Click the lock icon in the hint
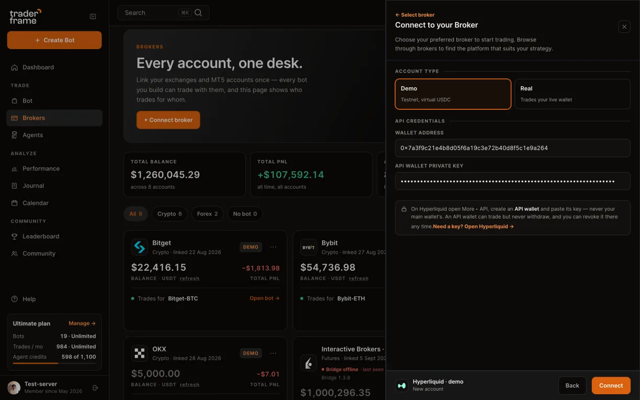640x400 pixels. pos(404,209)
